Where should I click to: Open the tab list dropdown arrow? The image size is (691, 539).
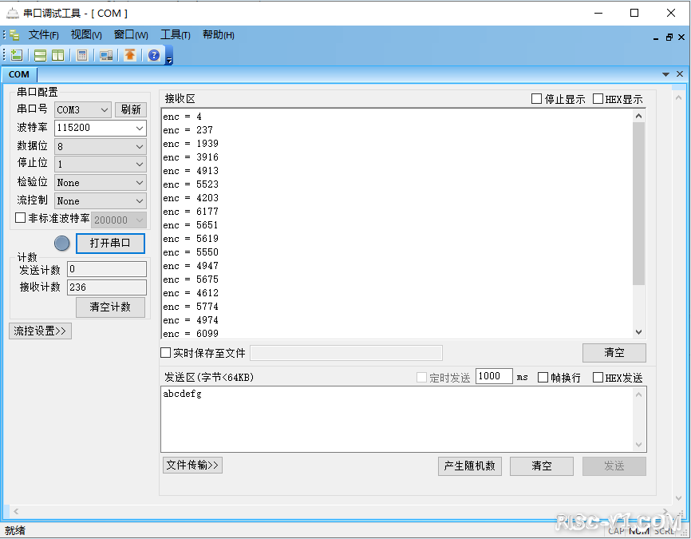coord(665,74)
